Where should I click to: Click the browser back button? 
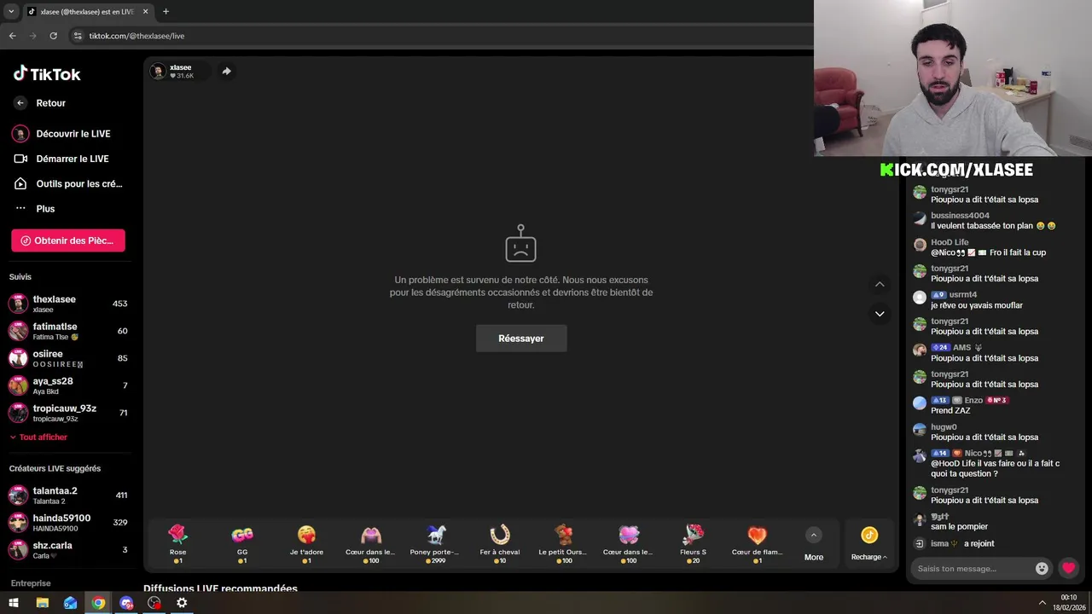tap(12, 36)
